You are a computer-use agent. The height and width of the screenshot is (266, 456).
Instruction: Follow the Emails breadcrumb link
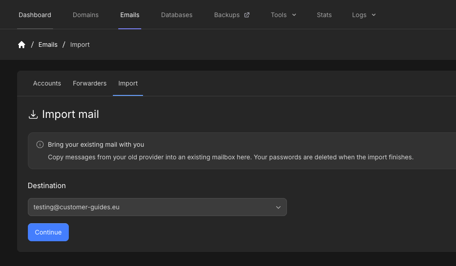(48, 45)
